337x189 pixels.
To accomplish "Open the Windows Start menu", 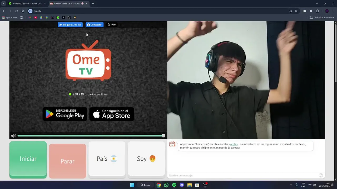I will click(132, 185).
